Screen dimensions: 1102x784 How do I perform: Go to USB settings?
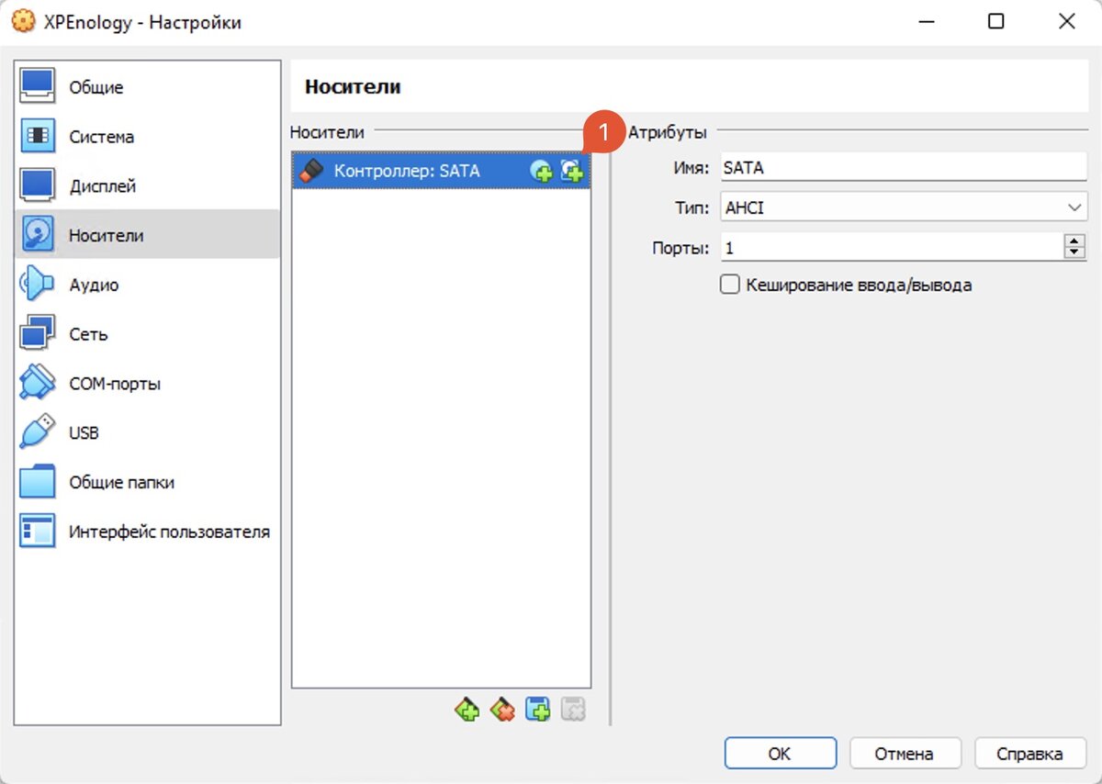[x=148, y=433]
